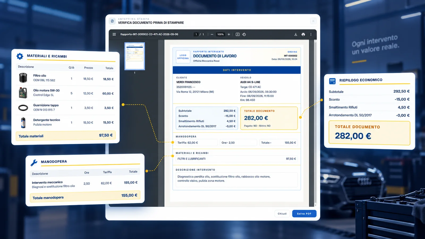425x239 pixels.
Task: Click the Olio motore 5W-30 product image
Action: [x=23, y=93]
